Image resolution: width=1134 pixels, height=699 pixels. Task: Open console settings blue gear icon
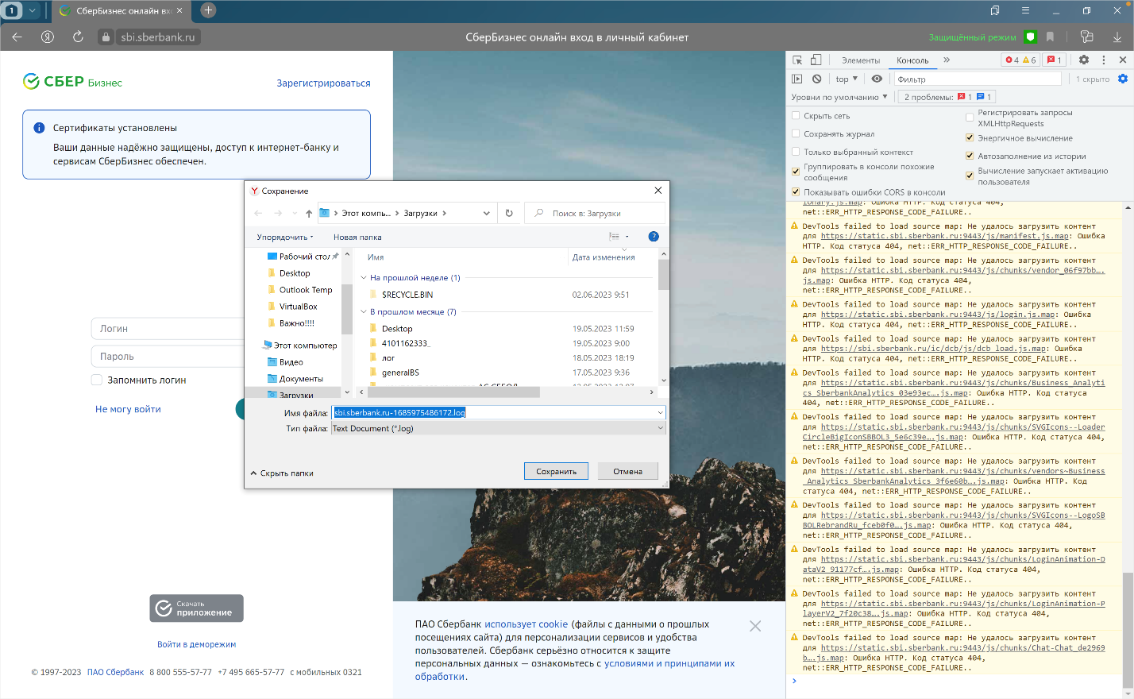click(x=1123, y=79)
